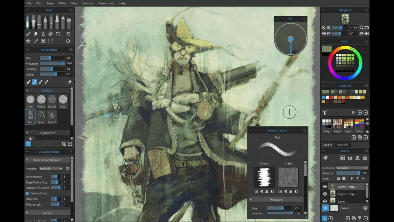394x222 pixels.
Task: Open the Window menu
Action: [x=88, y=3]
